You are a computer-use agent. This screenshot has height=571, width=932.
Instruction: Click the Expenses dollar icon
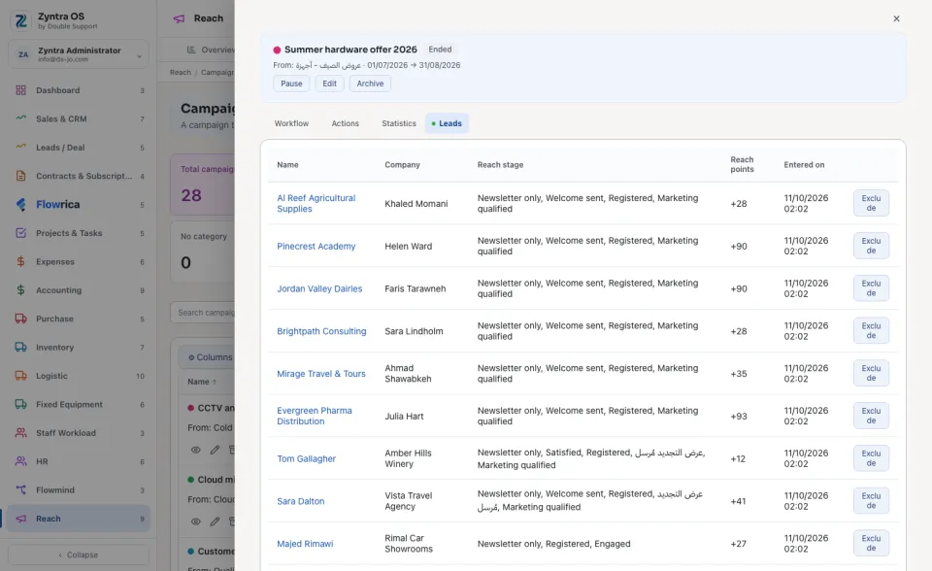pyautogui.click(x=20, y=261)
